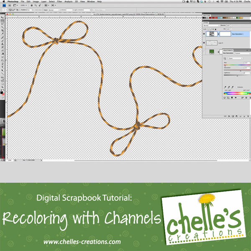
Task: Select the Lasso tool
Action: [2, 24]
